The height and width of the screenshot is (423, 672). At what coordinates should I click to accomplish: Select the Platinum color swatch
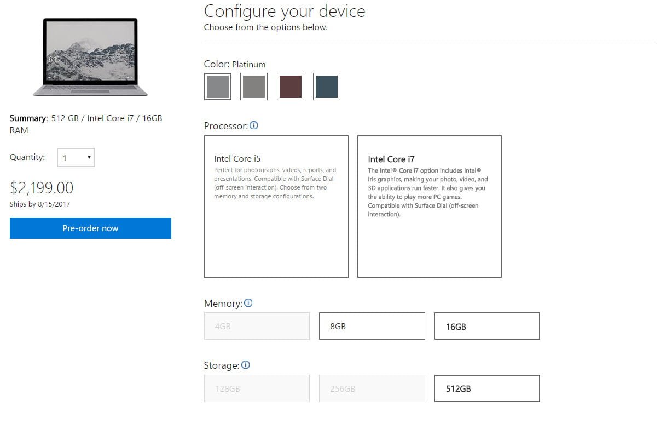[218, 87]
